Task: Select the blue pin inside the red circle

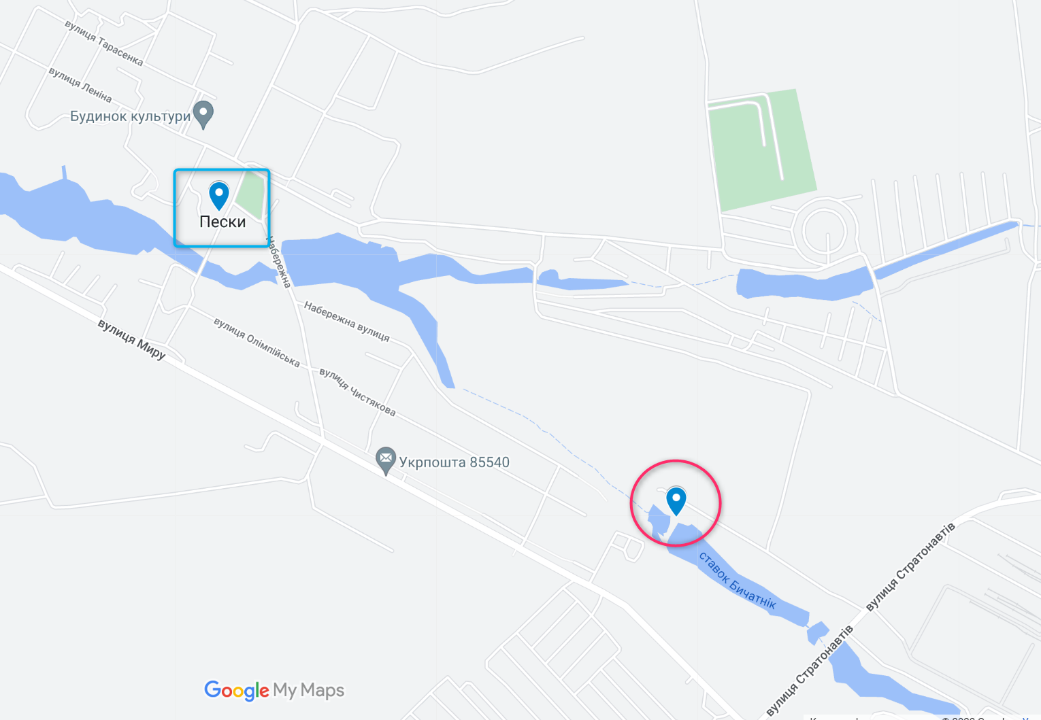Action: coord(676,501)
